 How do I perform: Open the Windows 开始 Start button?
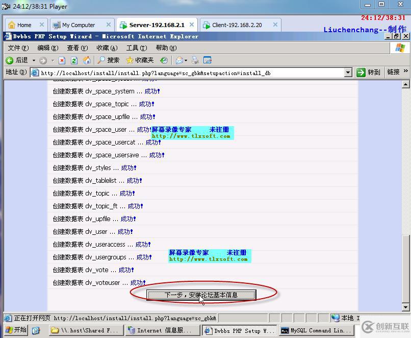pyautogui.click(x=16, y=330)
